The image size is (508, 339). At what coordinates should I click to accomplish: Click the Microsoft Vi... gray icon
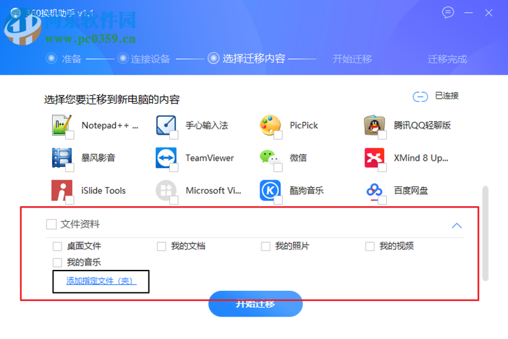click(166, 191)
